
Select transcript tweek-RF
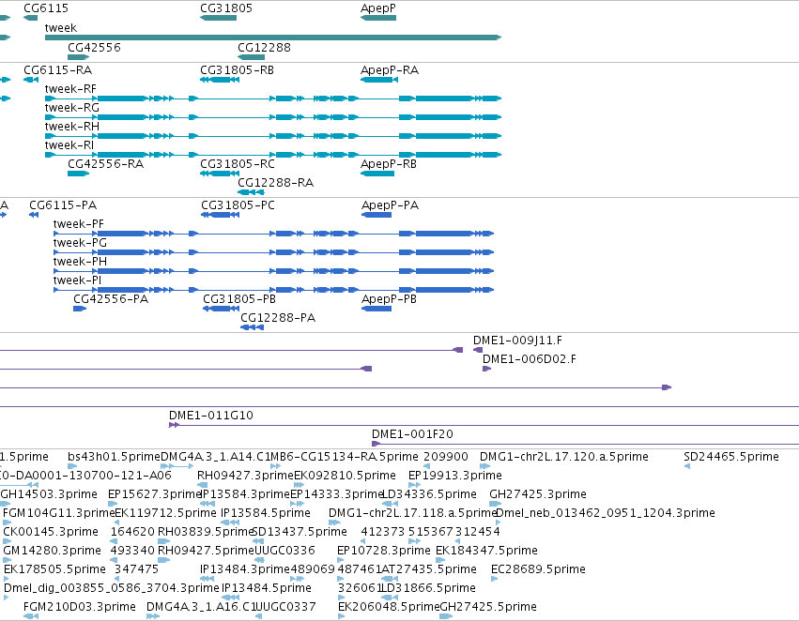273,98
